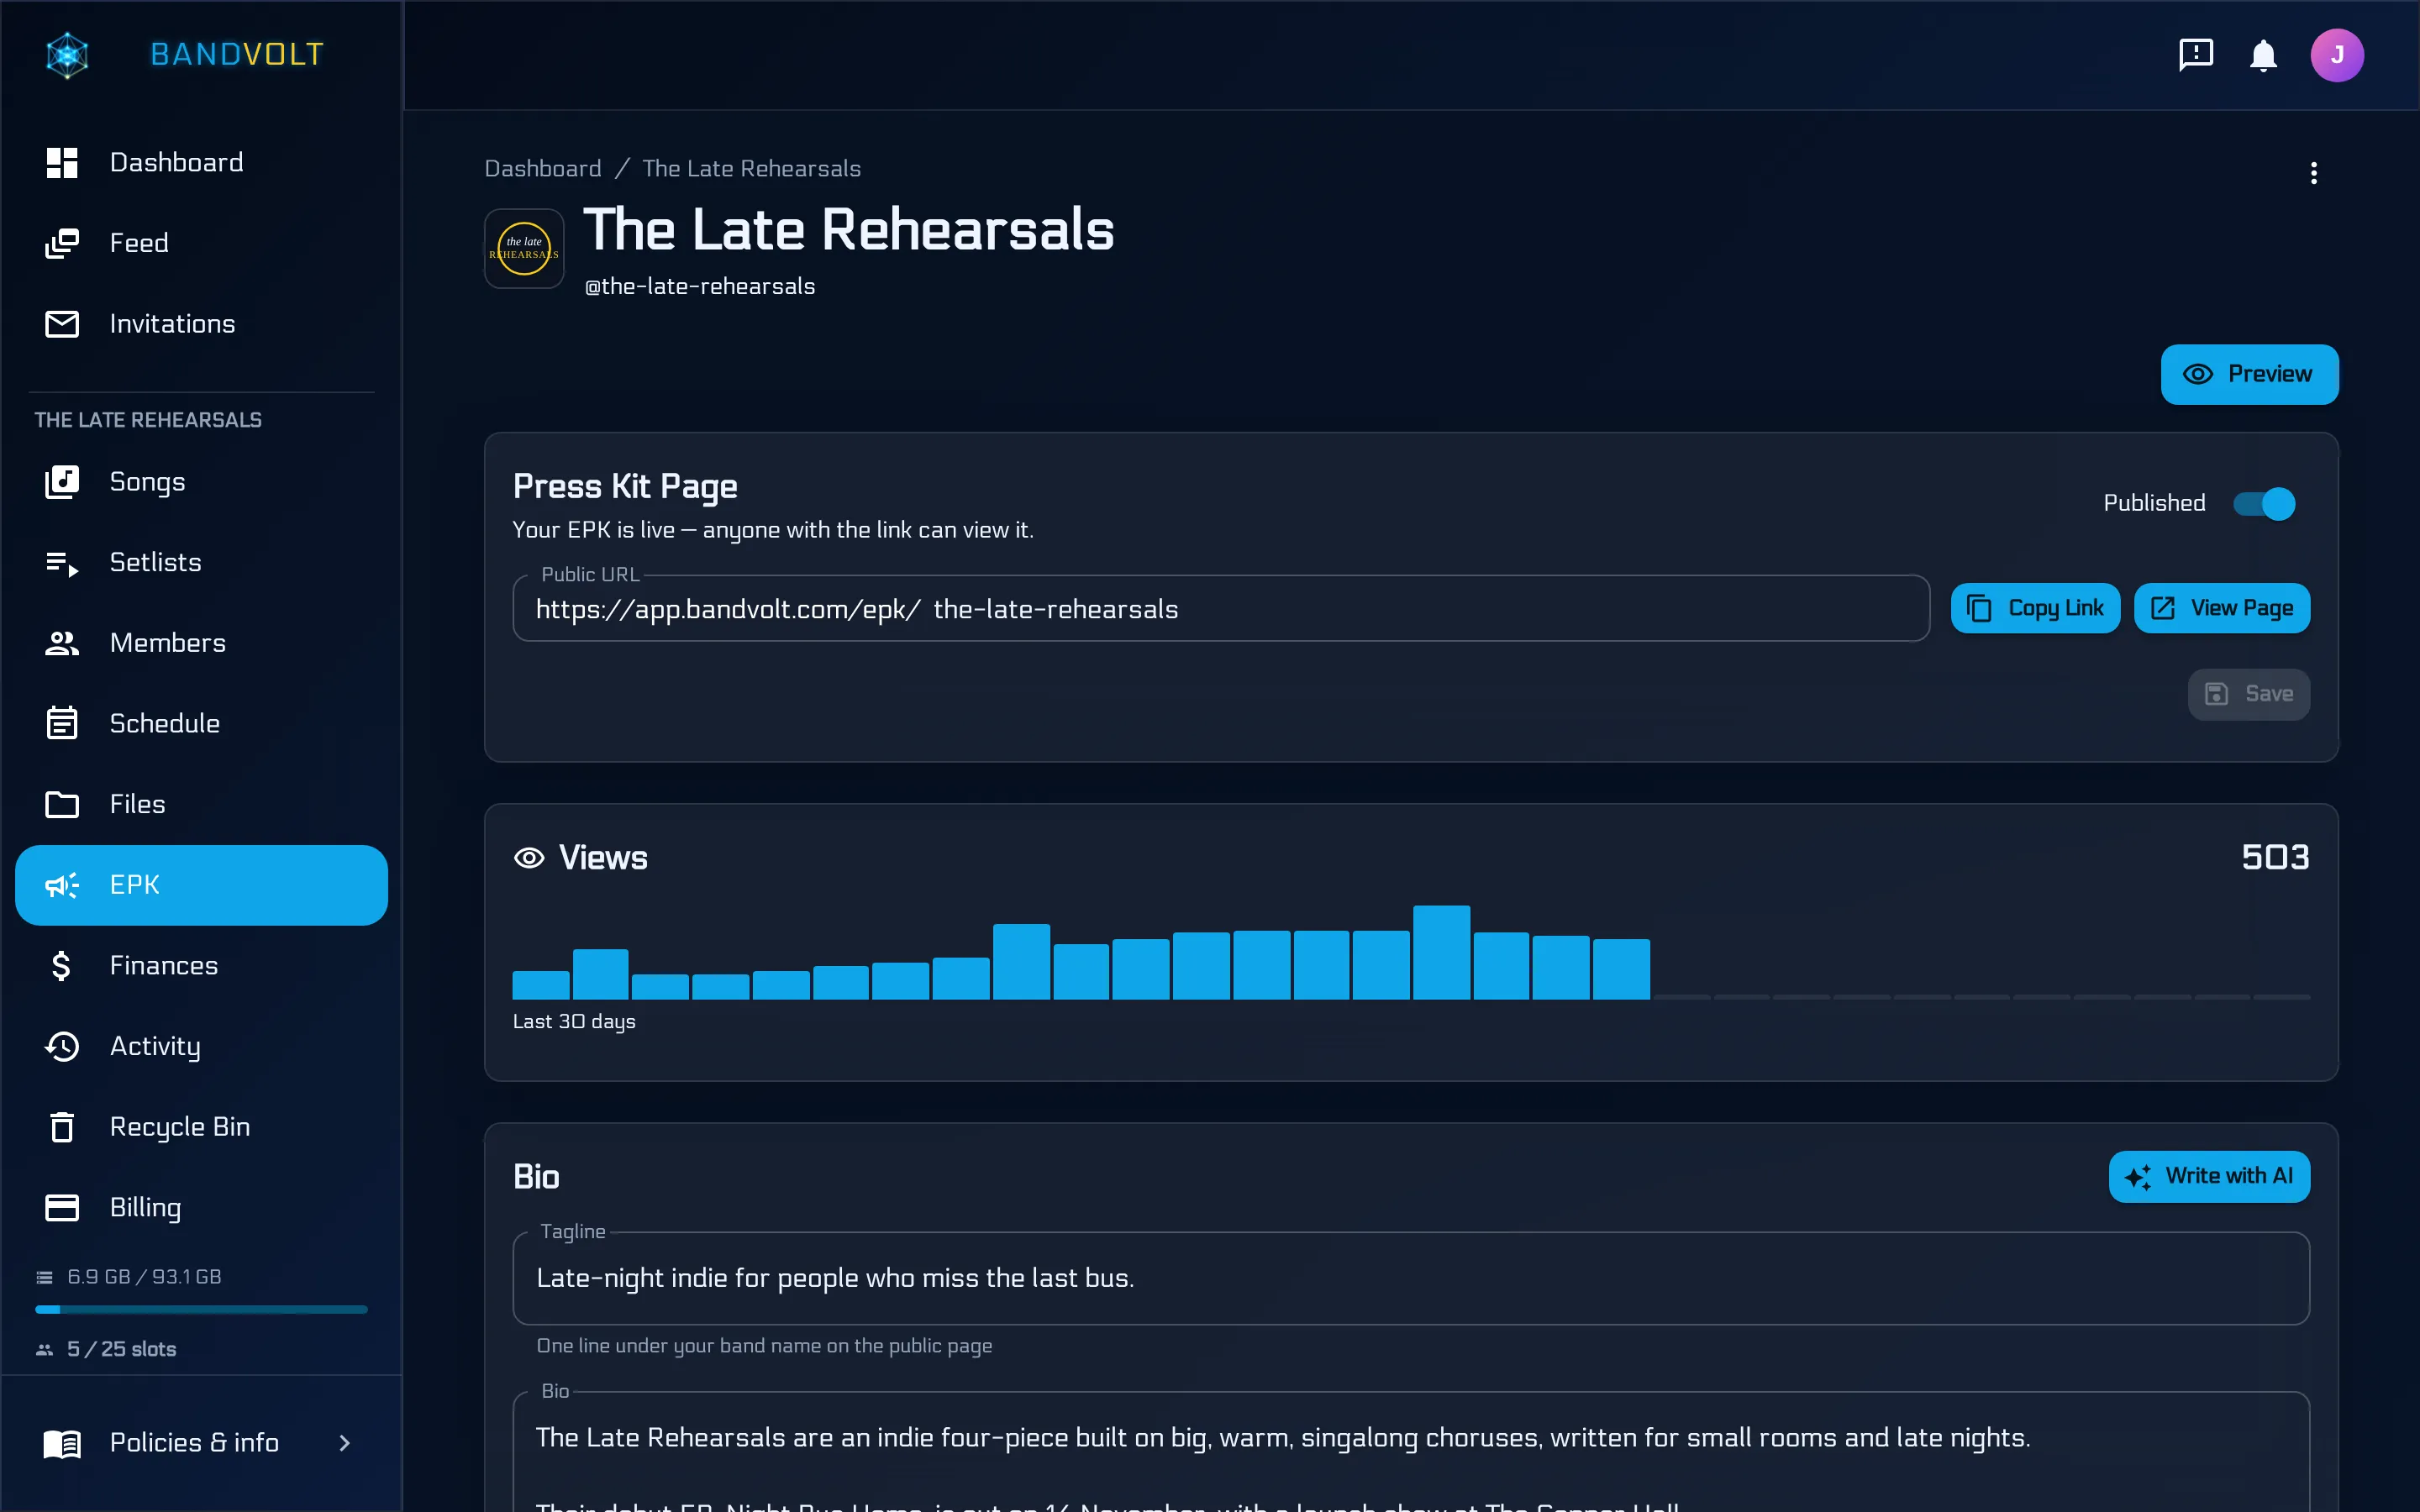
Task: Click the Views eye icon
Action: (x=529, y=858)
